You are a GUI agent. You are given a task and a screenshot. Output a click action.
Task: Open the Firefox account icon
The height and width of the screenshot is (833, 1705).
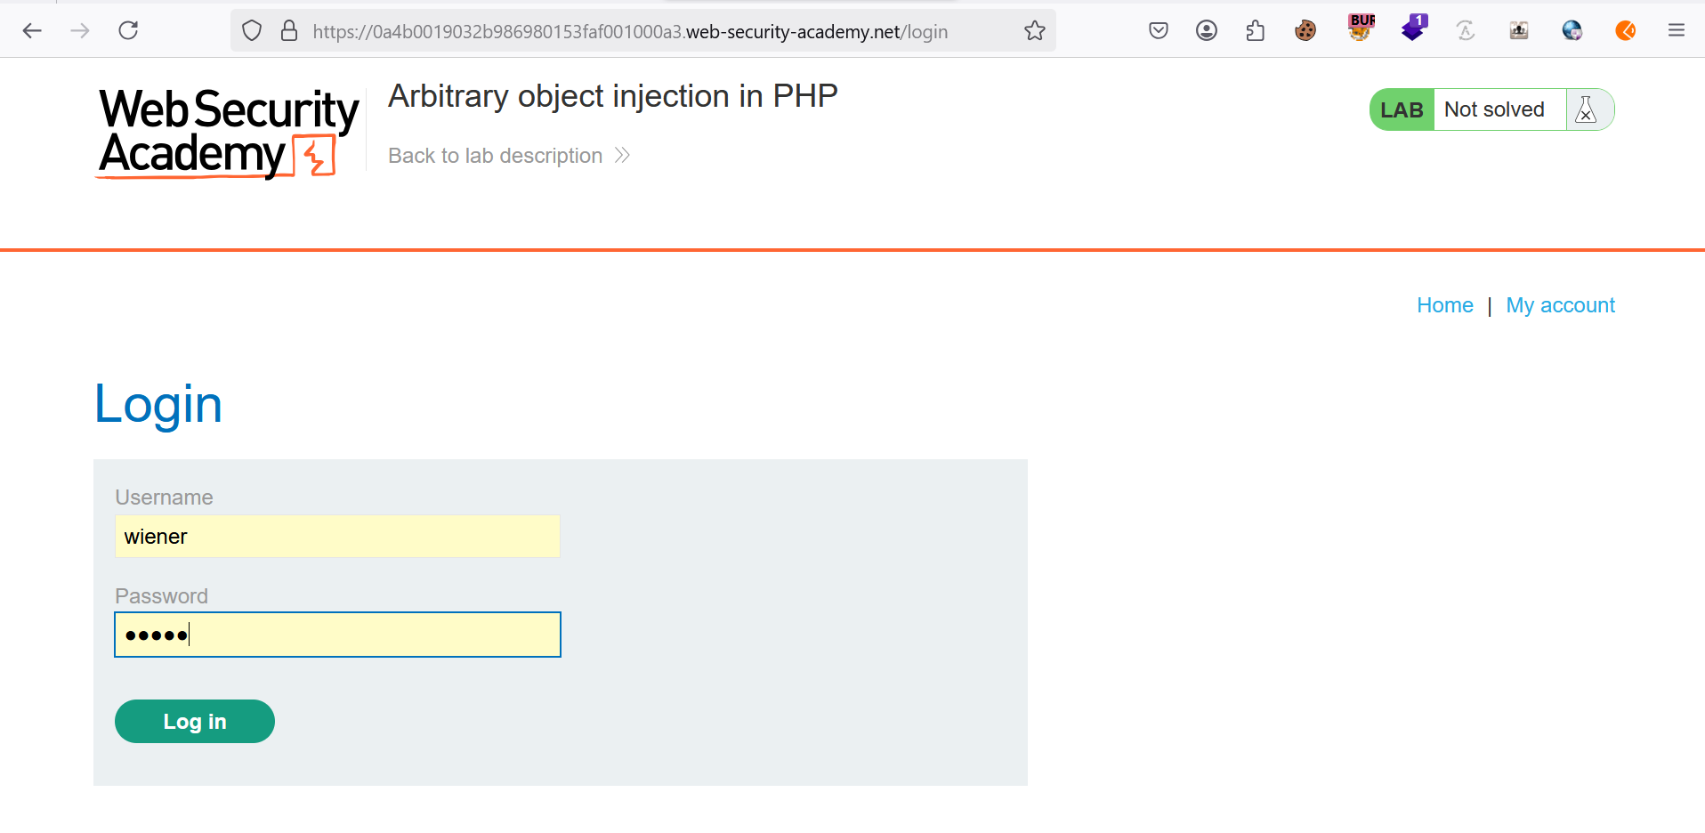coord(1206,31)
